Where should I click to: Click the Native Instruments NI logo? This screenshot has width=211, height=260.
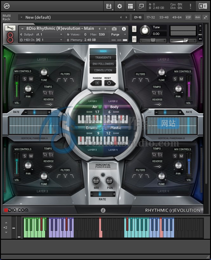[203, 6]
